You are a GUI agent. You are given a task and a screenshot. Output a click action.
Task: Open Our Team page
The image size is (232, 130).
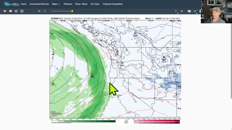(95, 4)
